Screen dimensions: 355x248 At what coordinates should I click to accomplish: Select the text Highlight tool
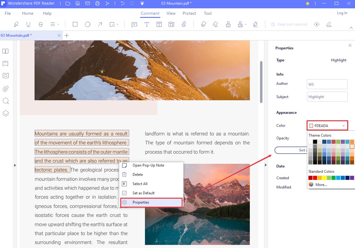click(x=16, y=24)
